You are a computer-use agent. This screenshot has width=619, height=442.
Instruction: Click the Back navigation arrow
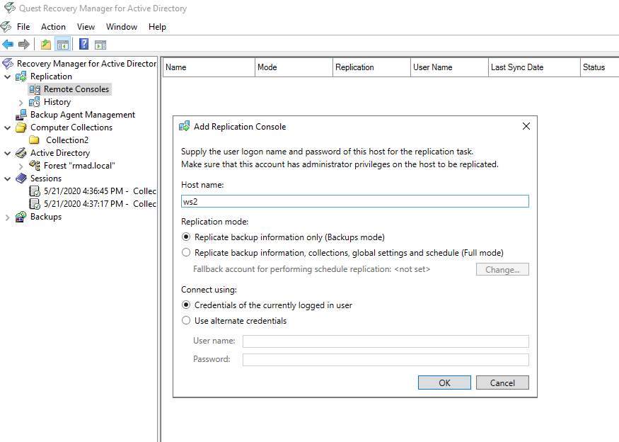pyautogui.click(x=7, y=44)
